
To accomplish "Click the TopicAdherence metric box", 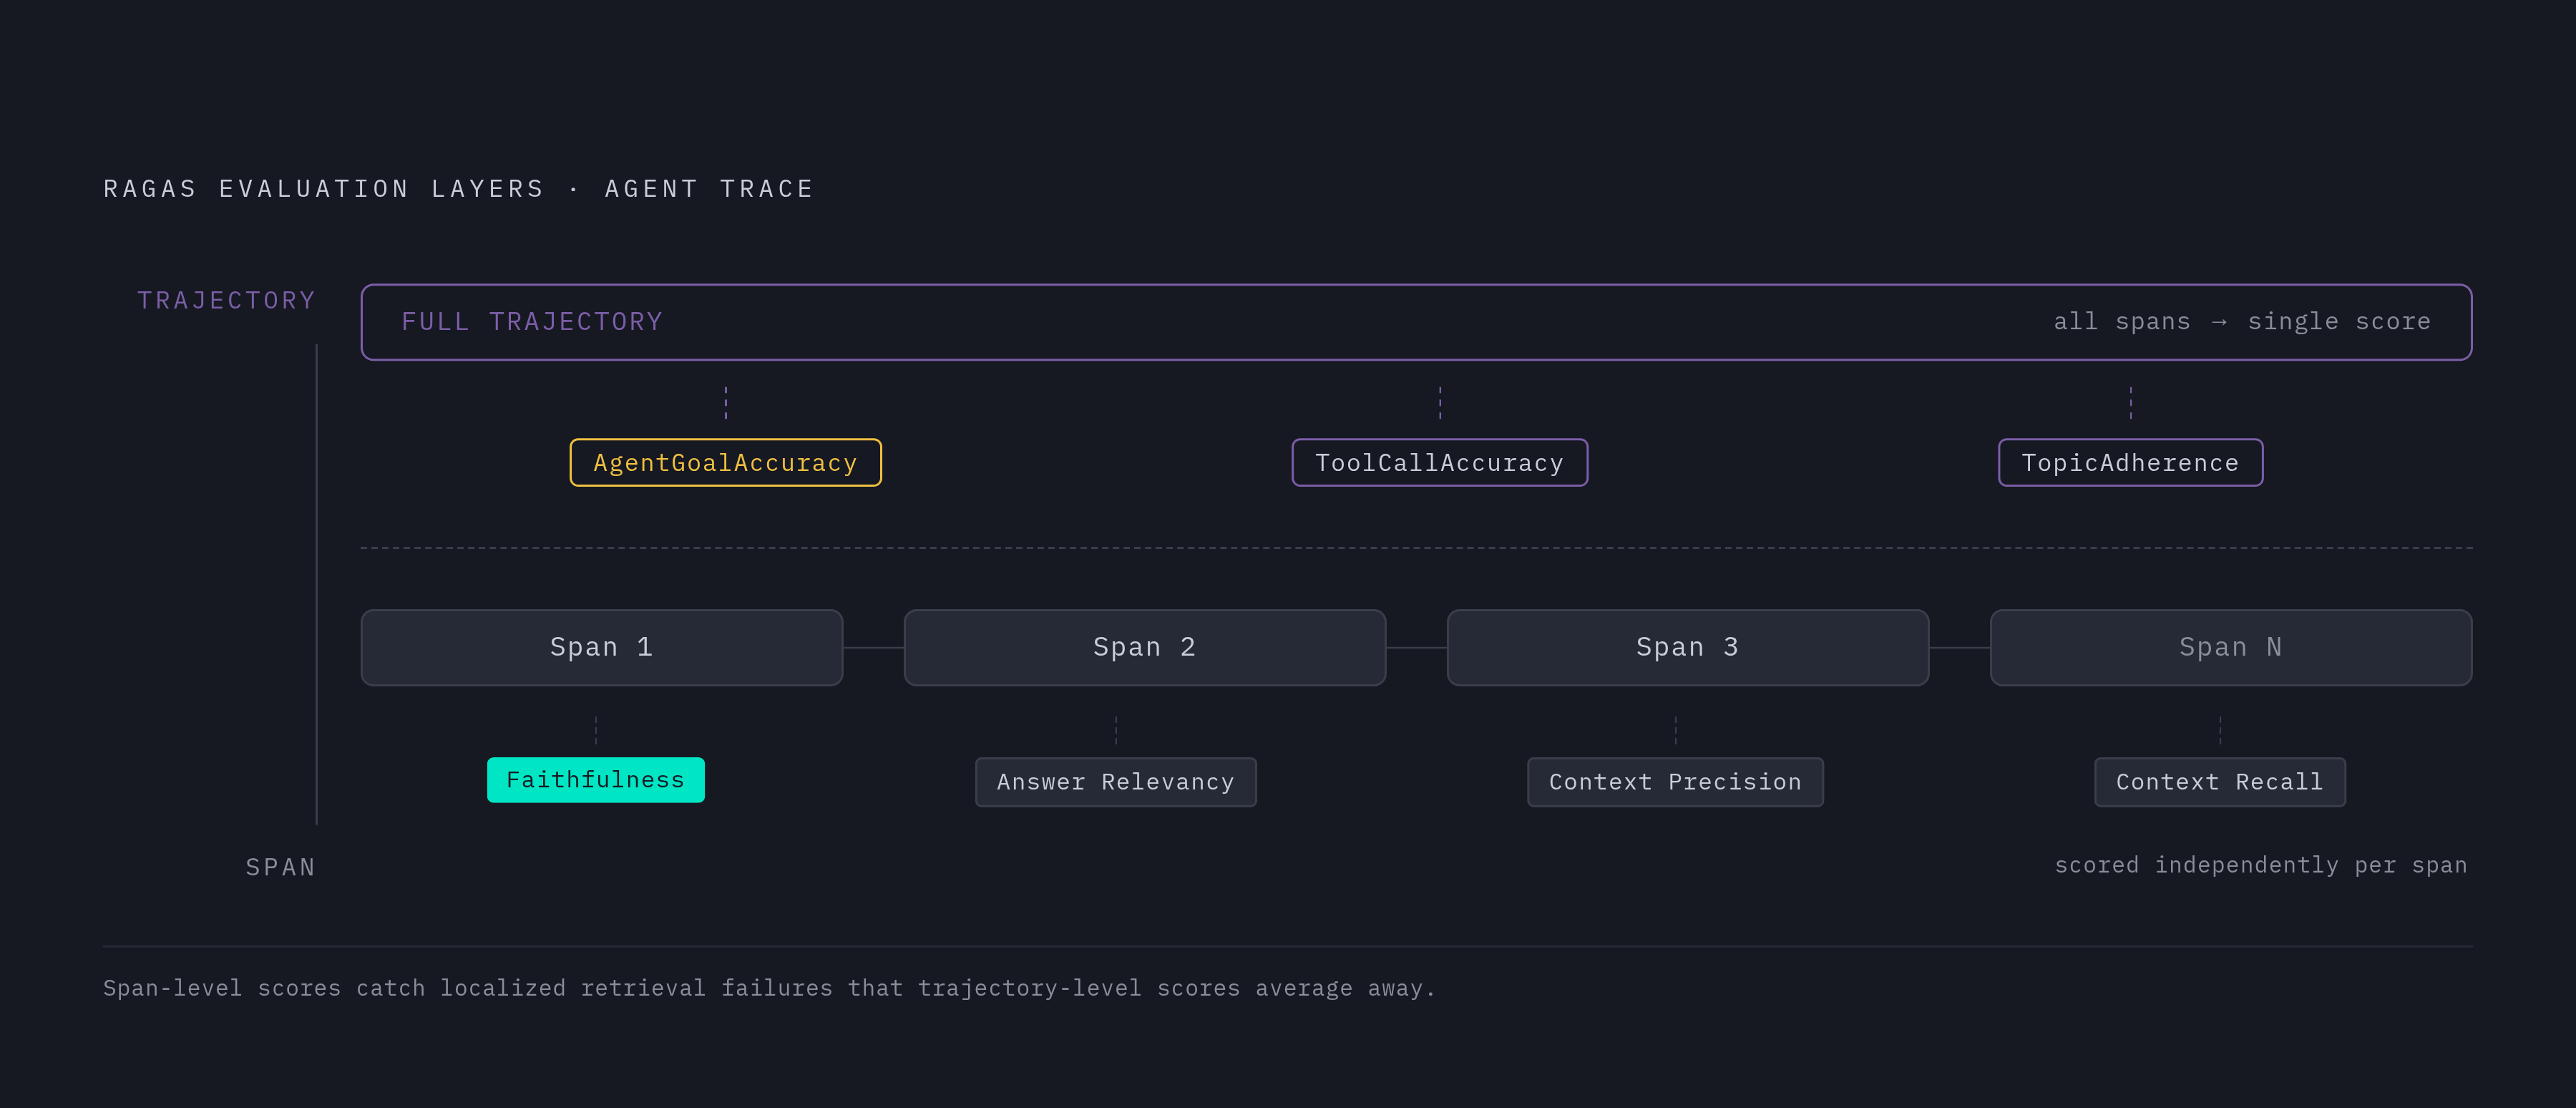I will [x=2130, y=463].
